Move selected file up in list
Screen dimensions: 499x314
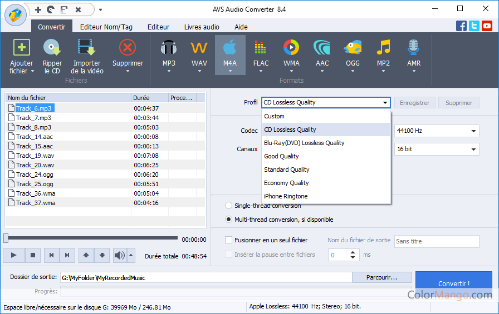pos(86,255)
